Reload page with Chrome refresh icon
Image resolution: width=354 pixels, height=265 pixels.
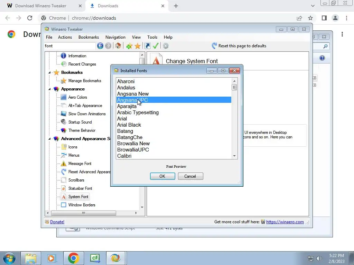click(30, 18)
